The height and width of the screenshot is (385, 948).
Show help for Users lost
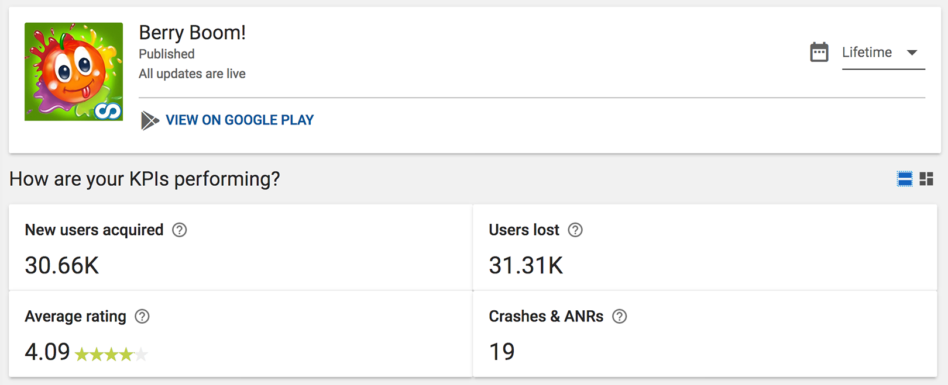(x=575, y=230)
